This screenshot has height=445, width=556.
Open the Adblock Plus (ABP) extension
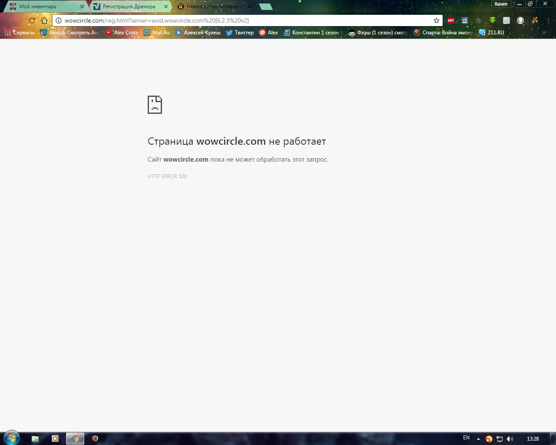click(451, 20)
